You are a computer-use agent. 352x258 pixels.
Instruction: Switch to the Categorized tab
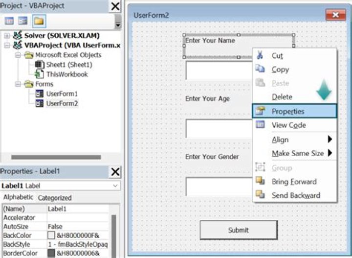(55, 198)
